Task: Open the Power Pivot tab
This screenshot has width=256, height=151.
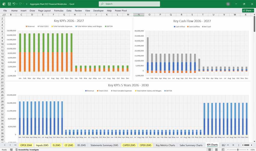Action: (121, 10)
